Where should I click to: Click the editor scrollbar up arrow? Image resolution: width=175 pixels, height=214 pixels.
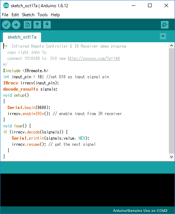pyautogui.click(x=172, y=45)
